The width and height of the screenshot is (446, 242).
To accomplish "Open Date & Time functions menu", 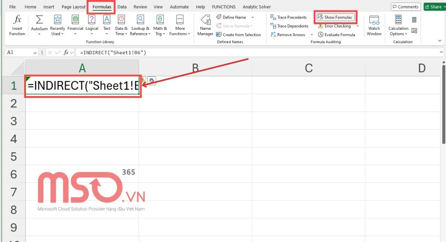I will pyautogui.click(x=121, y=25).
